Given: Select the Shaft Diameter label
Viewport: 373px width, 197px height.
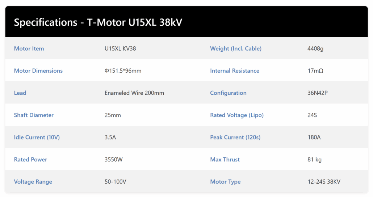Looking at the screenshot, I should (x=34, y=115).
